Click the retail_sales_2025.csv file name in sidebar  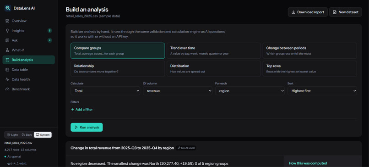[x=18, y=143]
